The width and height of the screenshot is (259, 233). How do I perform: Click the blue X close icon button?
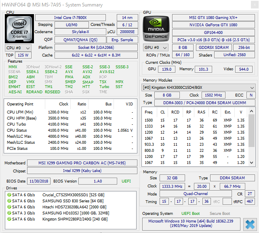click(x=250, y=225)
